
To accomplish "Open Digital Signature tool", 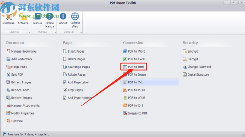I will pyautogui.click(x=196, y=74).
